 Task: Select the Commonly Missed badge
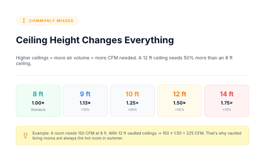[x=47, y=20]
